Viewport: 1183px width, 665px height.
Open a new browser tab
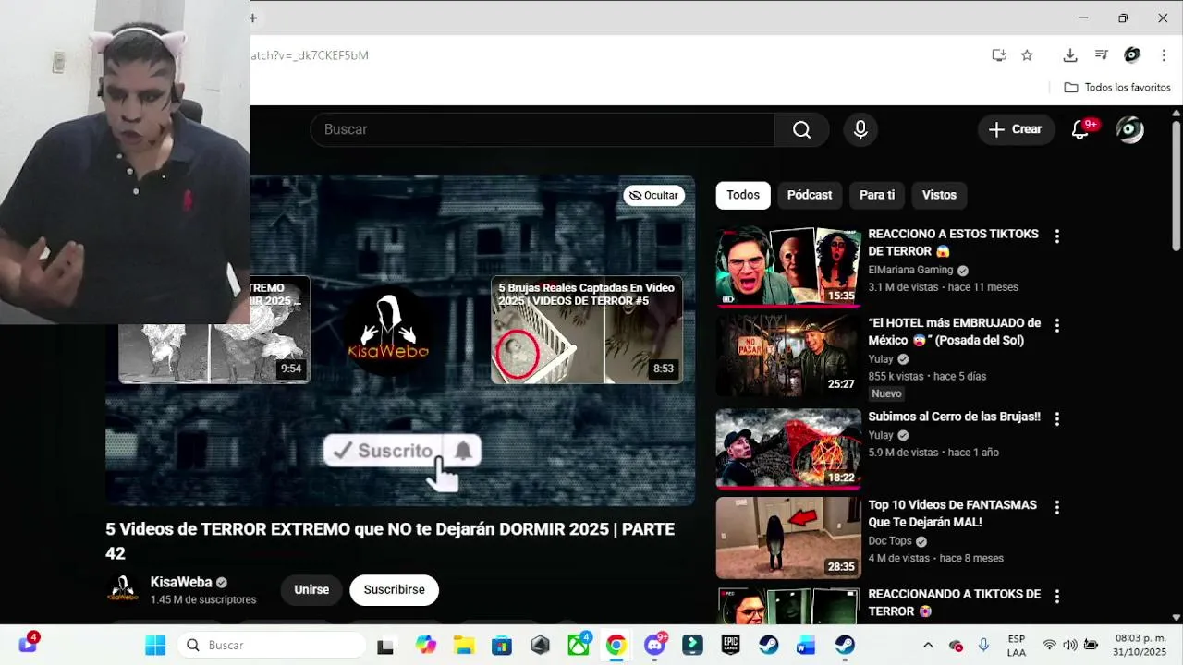coord(253,18)
